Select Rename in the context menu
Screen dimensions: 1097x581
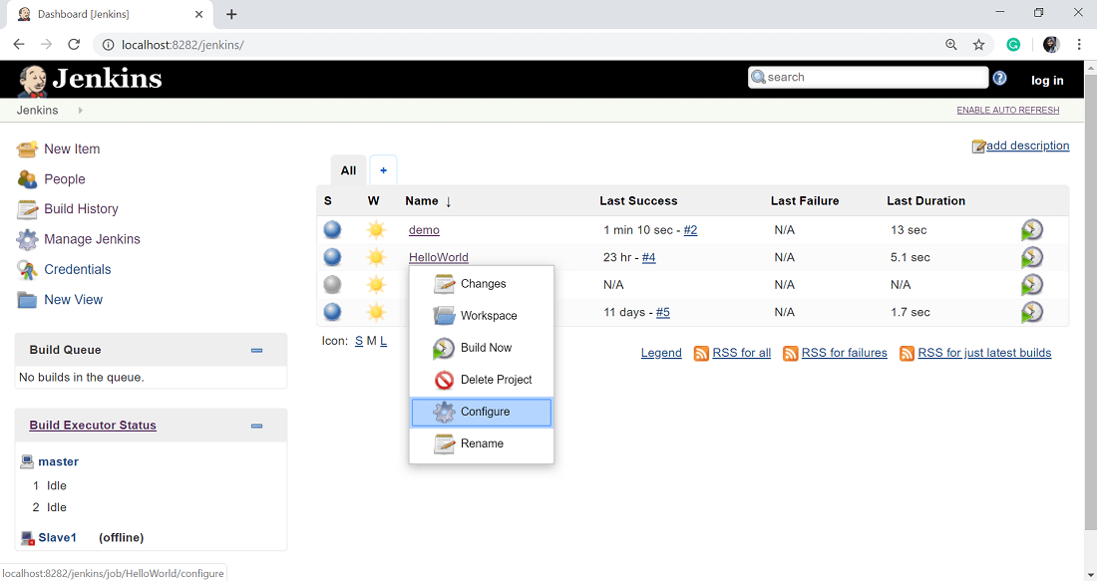[x=482, y=443]
